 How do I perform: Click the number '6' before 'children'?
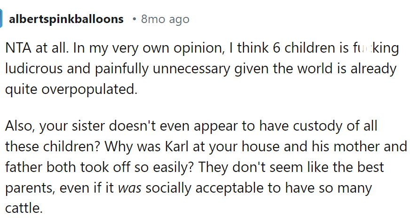pyautogui.click(x=276, y=48)
